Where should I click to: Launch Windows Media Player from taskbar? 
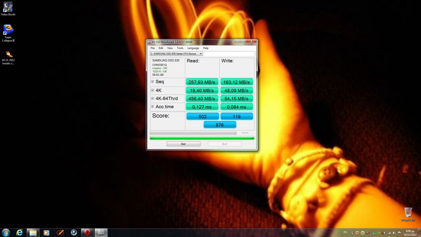(46, 232)
